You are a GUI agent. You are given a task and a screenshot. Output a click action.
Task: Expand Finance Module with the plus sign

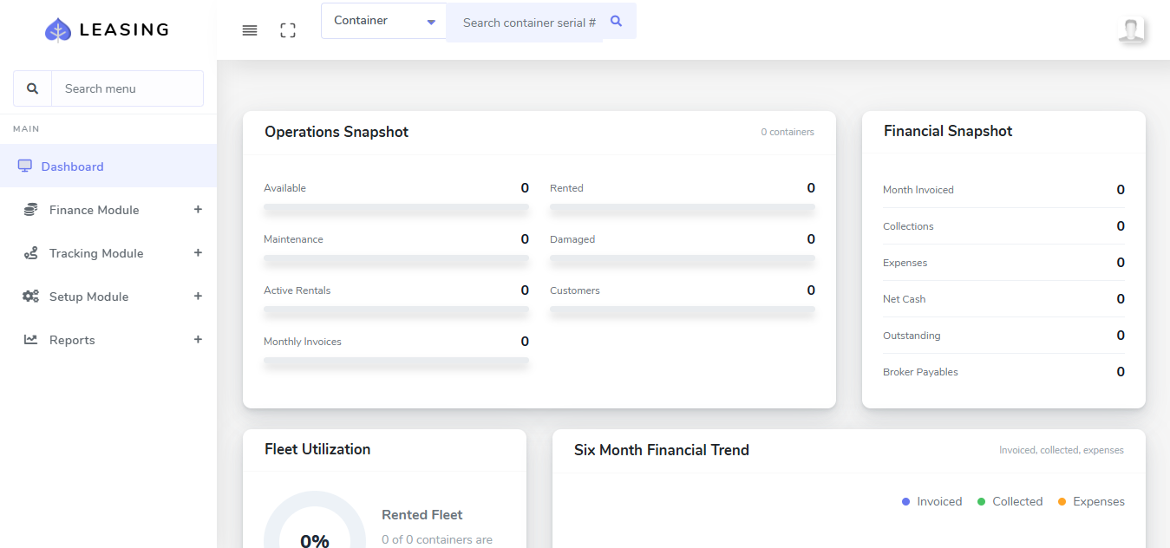198,210
